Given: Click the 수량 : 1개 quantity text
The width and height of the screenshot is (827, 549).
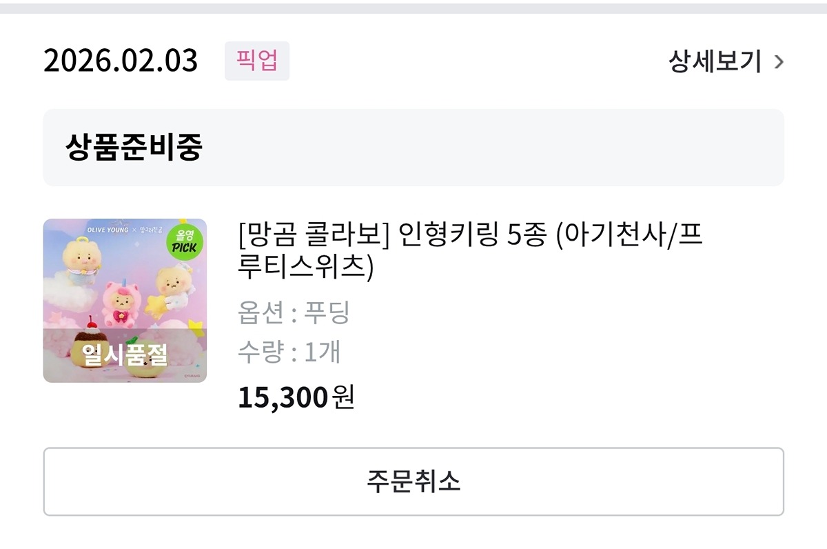Looking at the screenshot, I should pos(289,352).
